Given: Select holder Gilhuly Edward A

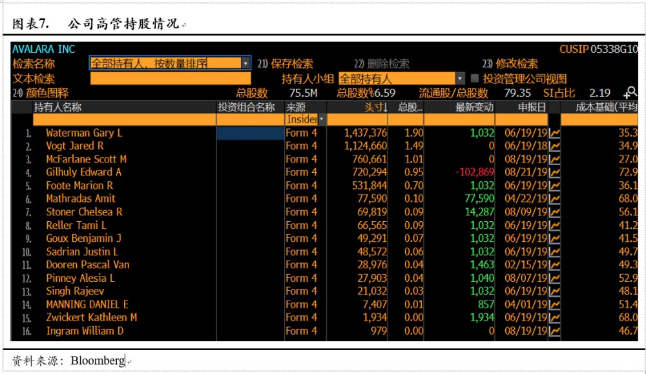Looking at the screenshot, I should [x=83, y=172].
